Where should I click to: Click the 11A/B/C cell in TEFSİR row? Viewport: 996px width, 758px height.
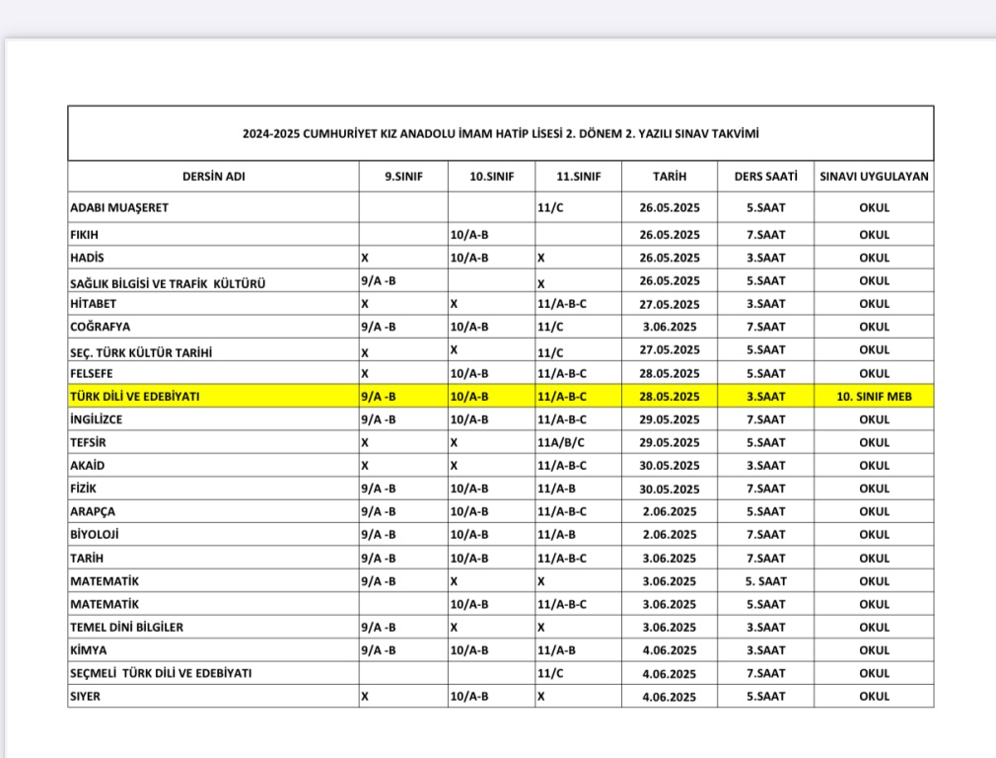click(x=562, y=442)
